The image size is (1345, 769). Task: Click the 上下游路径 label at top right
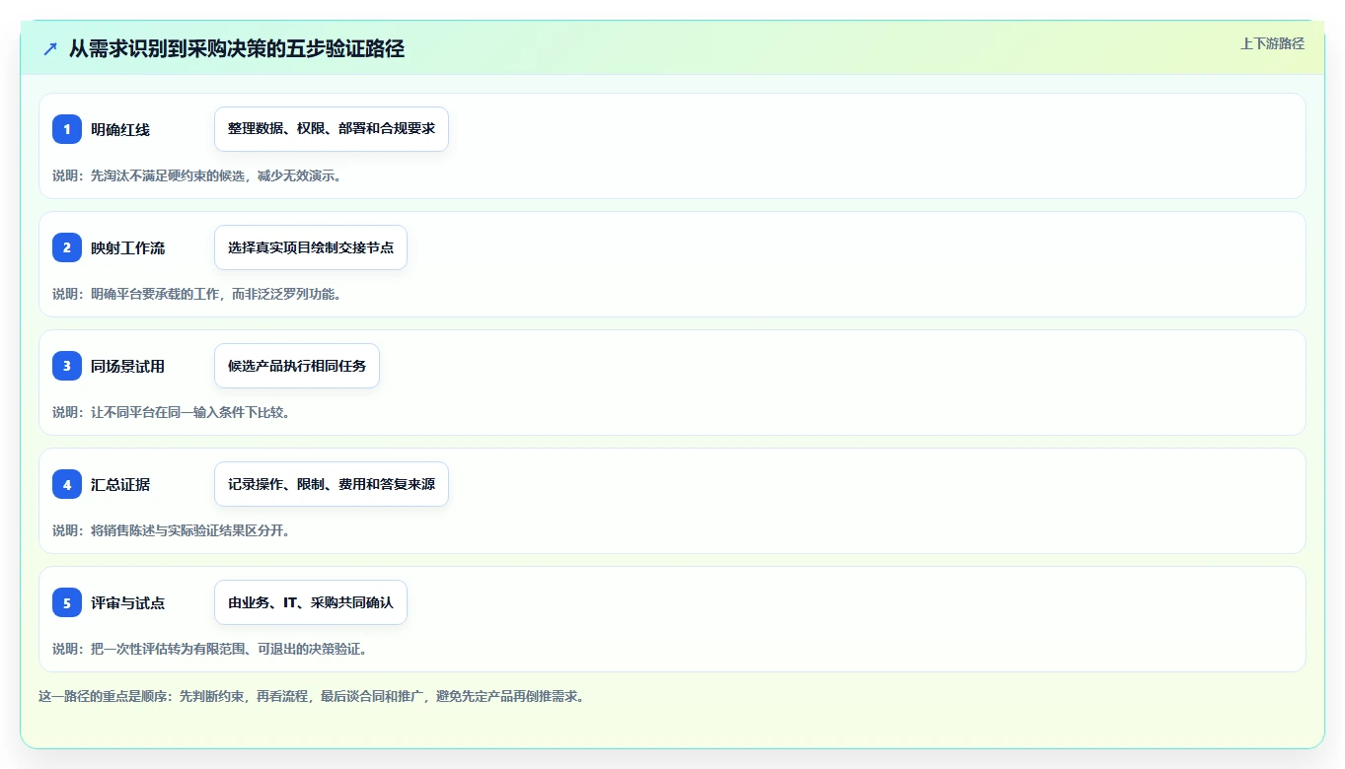1272,43
